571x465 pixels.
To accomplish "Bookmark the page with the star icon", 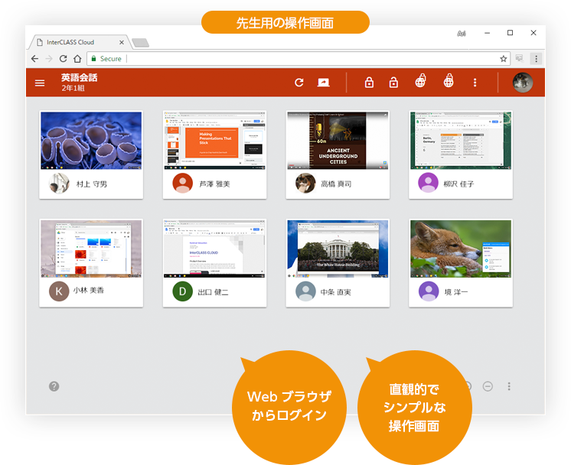I will click(x=503, y=58).
